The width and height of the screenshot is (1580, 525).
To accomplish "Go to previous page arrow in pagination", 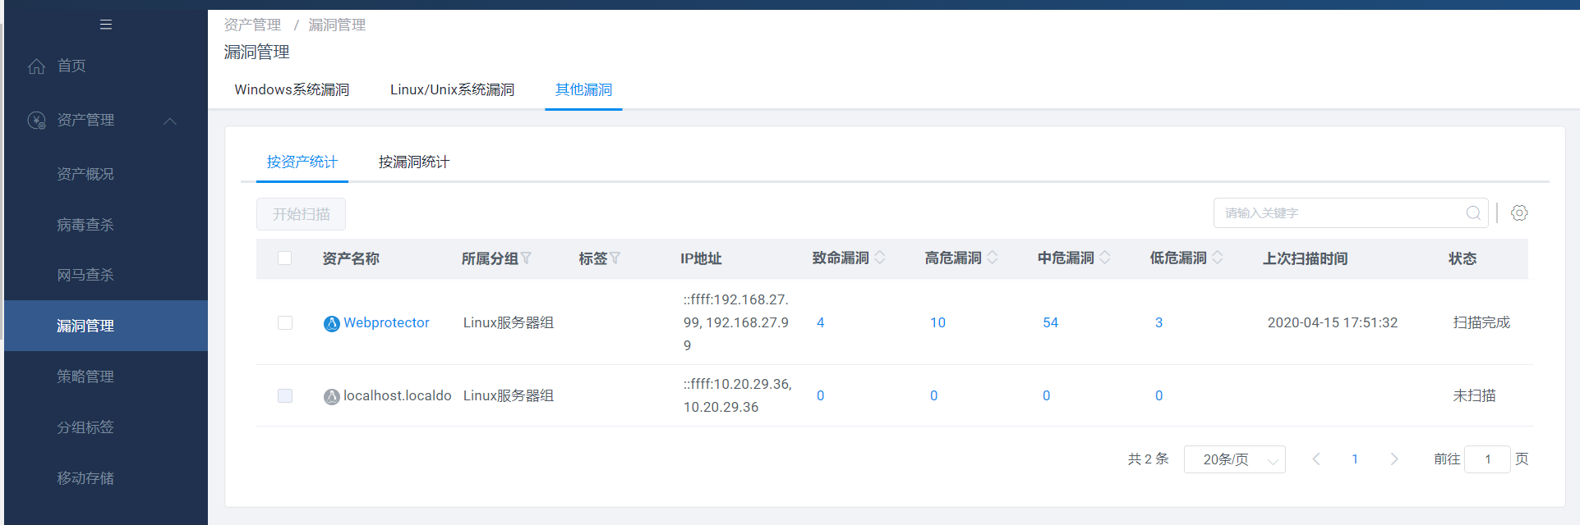I will [1316, 459].
